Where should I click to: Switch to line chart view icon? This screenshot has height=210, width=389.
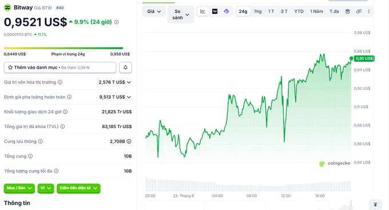click(x=203, y=11)
